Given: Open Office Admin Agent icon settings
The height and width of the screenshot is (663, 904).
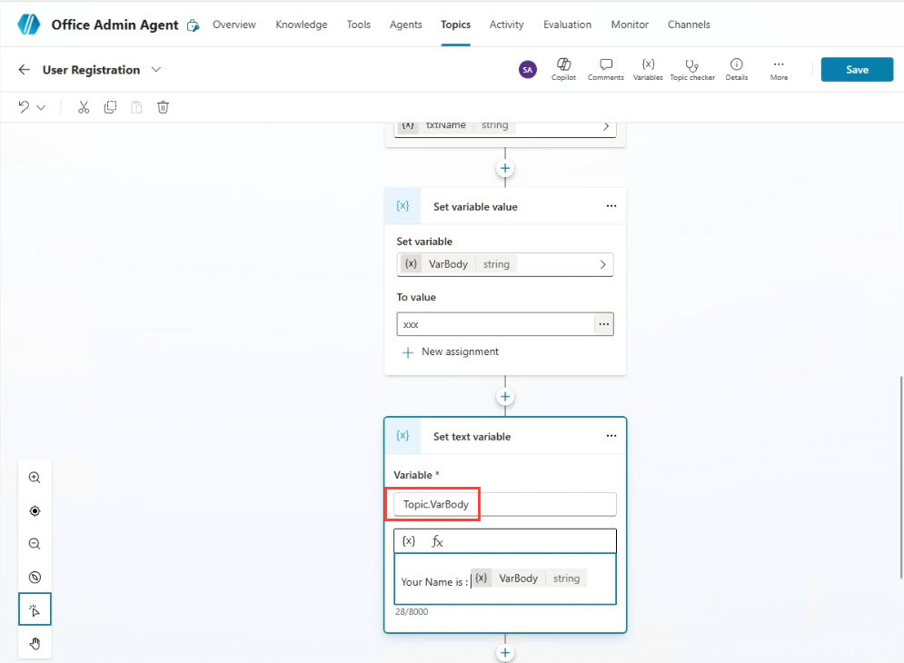Looking at the screenshot, I should tap(194, 25).
